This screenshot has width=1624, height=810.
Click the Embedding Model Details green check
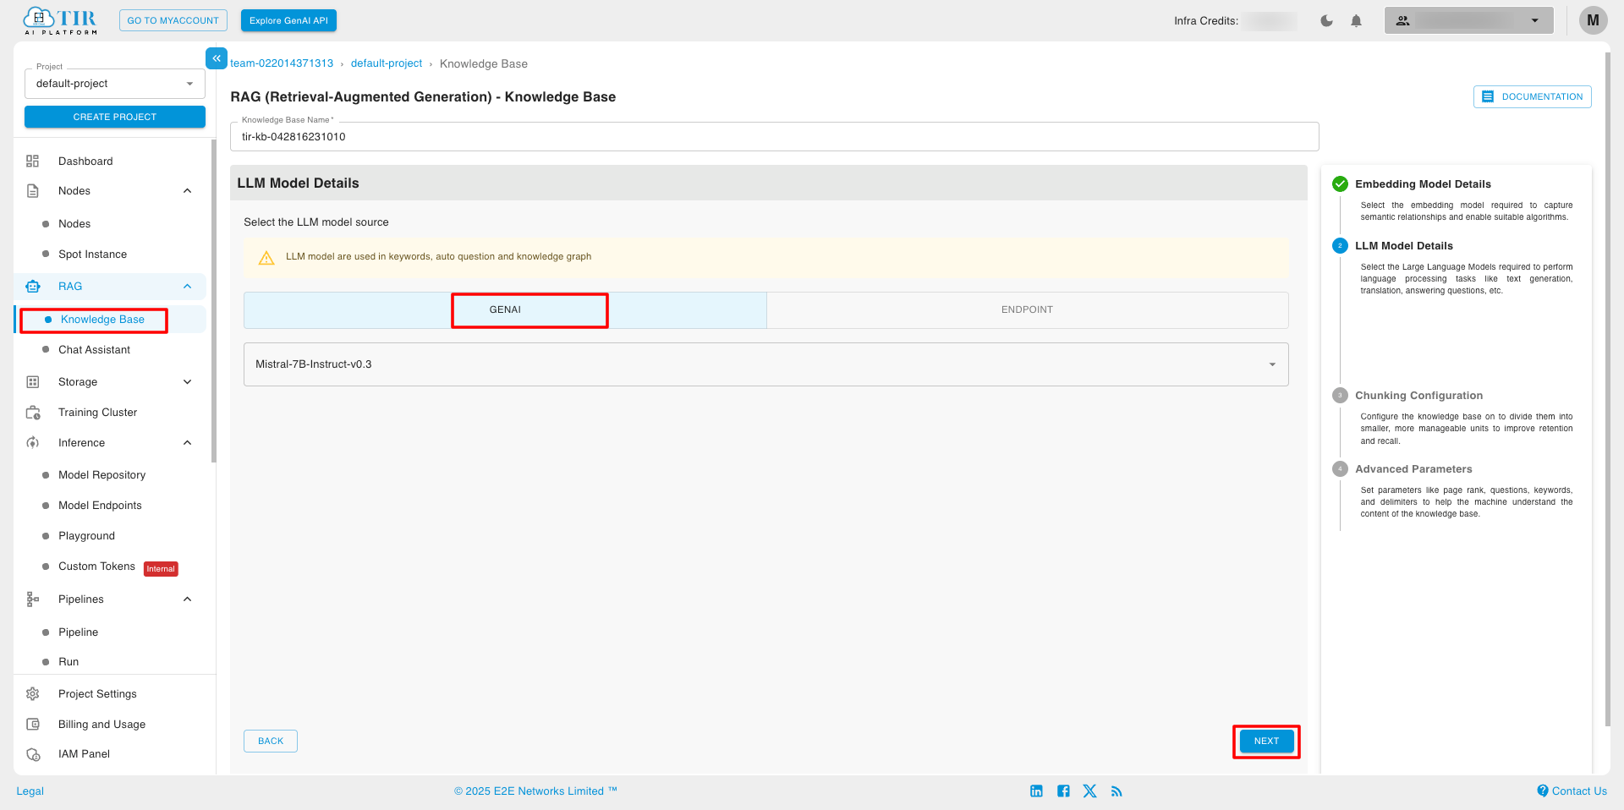coord(1340,183)
